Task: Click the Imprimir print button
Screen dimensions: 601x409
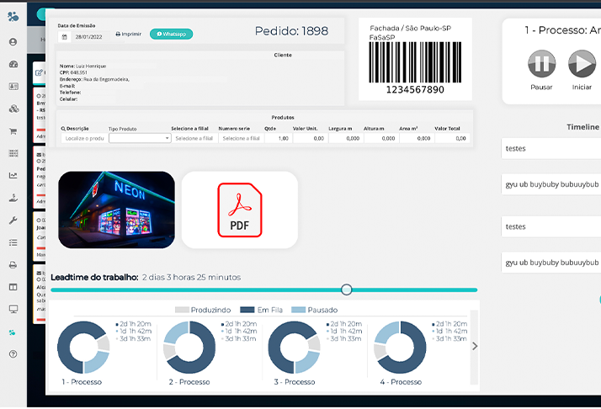Action: tap(129, 35)
